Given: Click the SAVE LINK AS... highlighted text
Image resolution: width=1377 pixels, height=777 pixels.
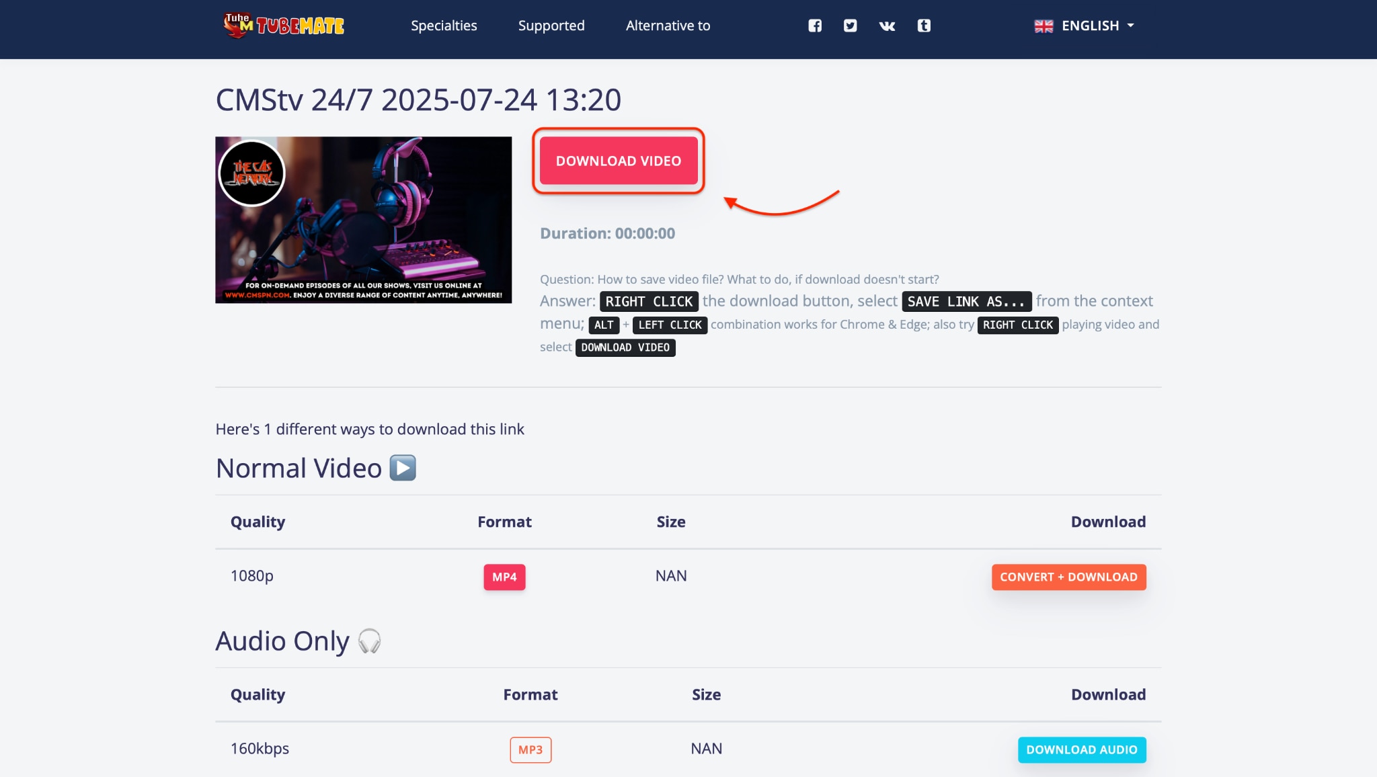Looking at the screenshot, I should [966, 301].
